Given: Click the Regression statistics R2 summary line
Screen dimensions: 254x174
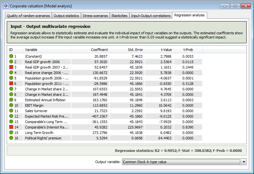Looking at the screenshot, I should (178, 151).
